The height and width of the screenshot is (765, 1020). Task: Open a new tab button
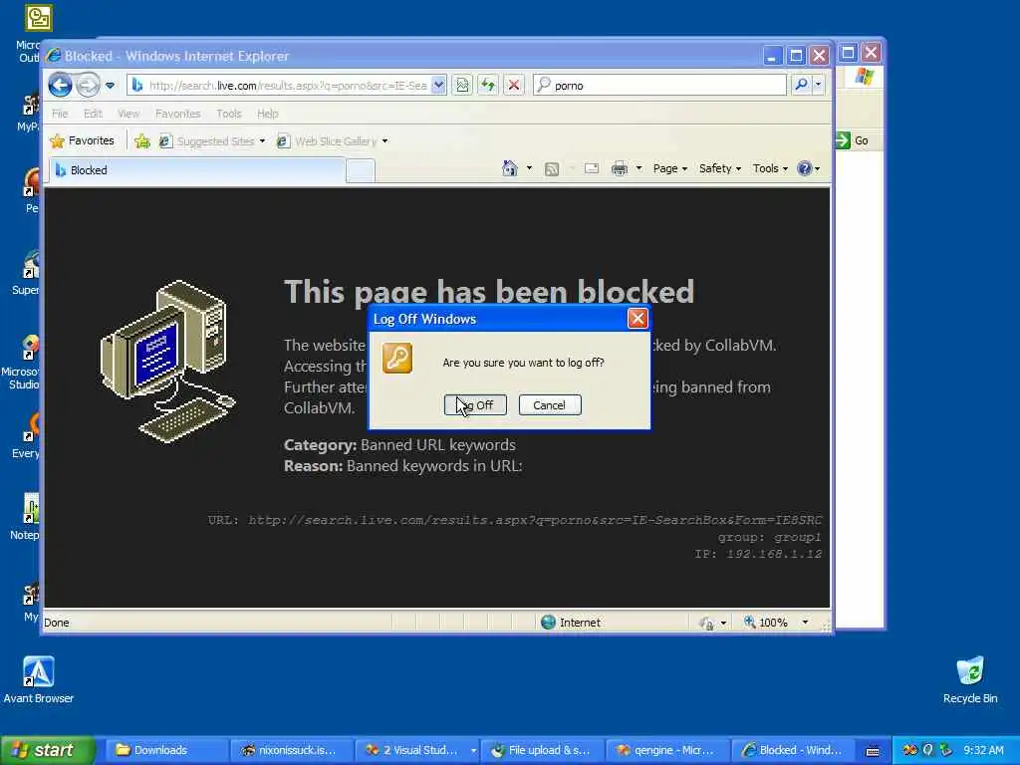361,171
